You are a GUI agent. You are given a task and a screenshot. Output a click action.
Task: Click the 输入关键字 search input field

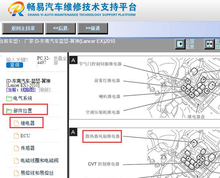click(x=17, y=60)
